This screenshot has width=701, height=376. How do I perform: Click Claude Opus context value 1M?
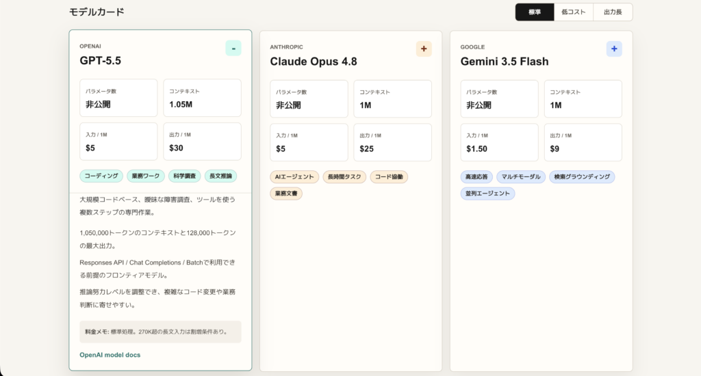coord(366,105)
